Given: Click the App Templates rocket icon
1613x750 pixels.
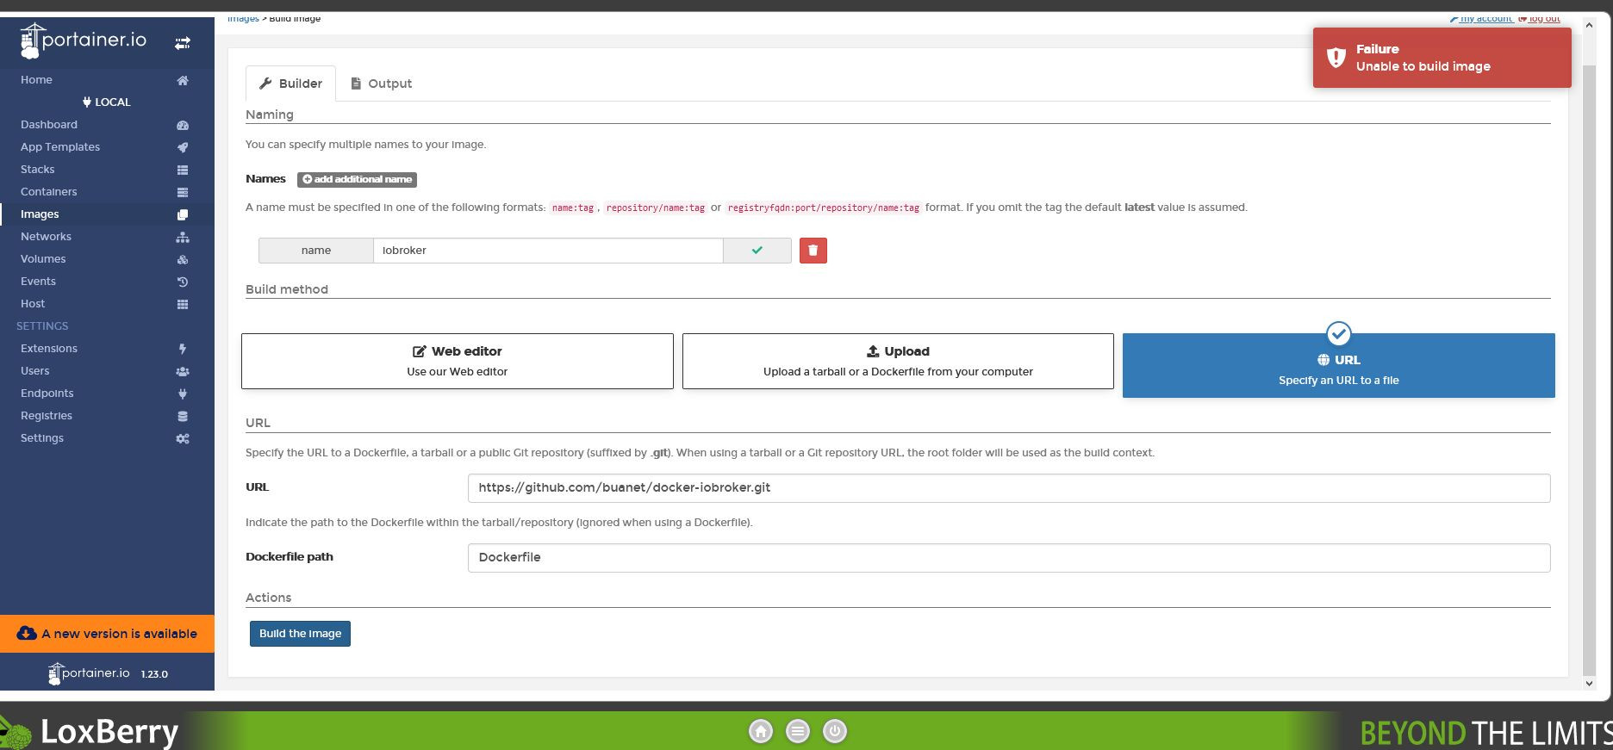Looking at the screenshot, I should (183, 147).
